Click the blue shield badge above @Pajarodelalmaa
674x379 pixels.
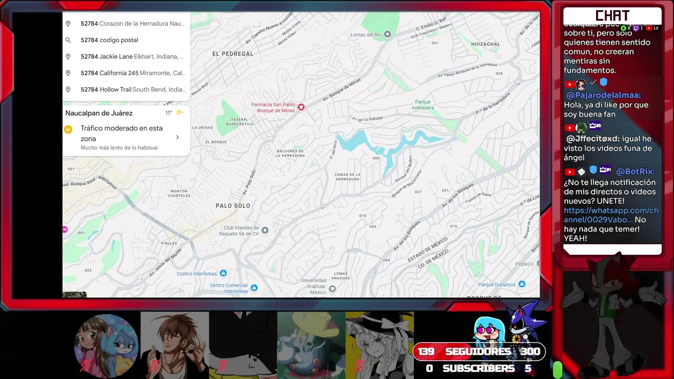click(x=603, y=83)
